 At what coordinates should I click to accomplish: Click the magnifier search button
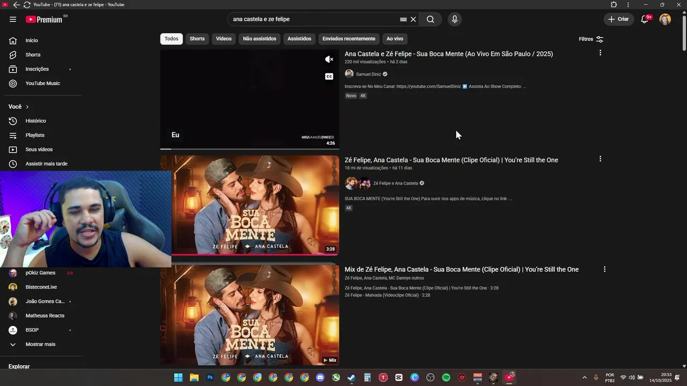pyautogui.click(x=430, y=19)
